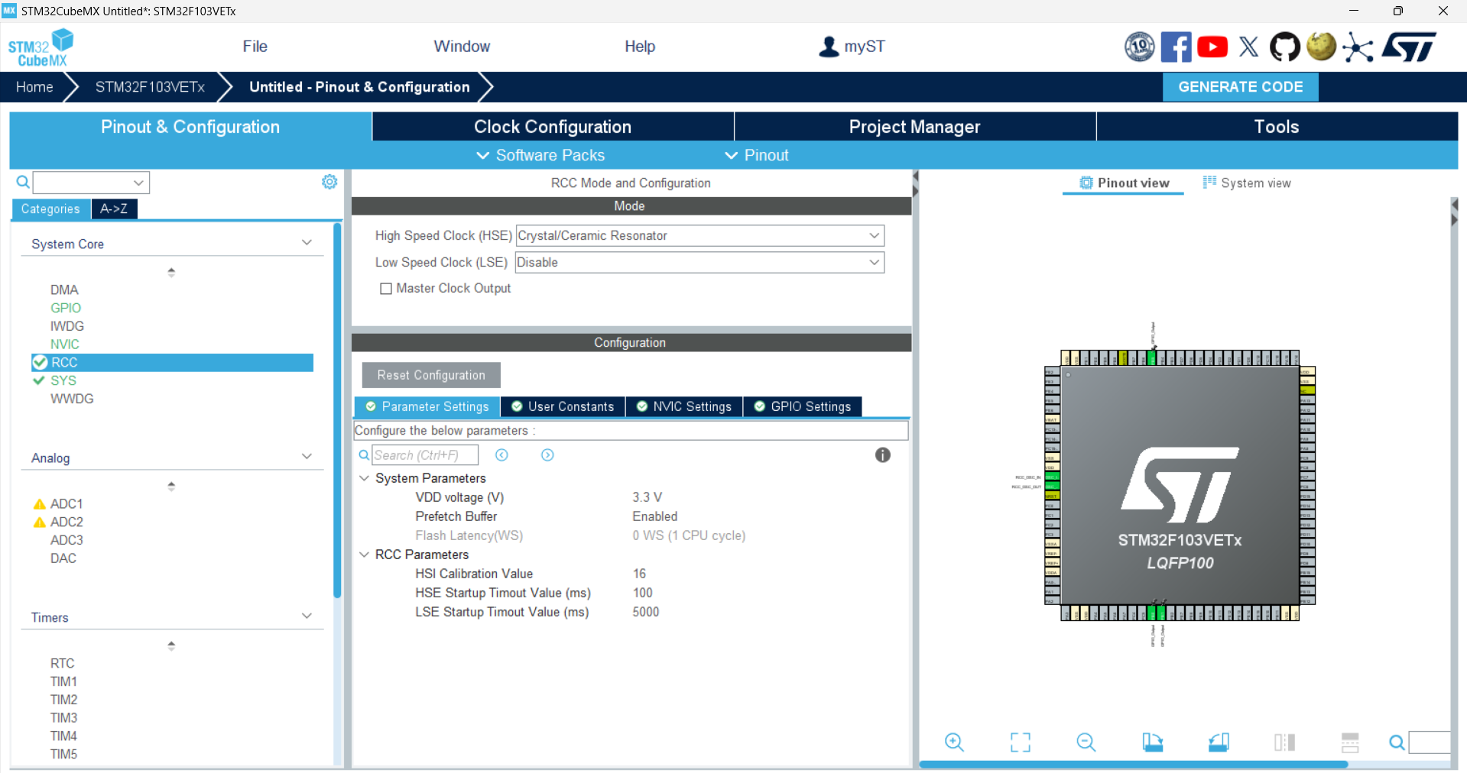Click the HSI Calibration Value 16

639,574
